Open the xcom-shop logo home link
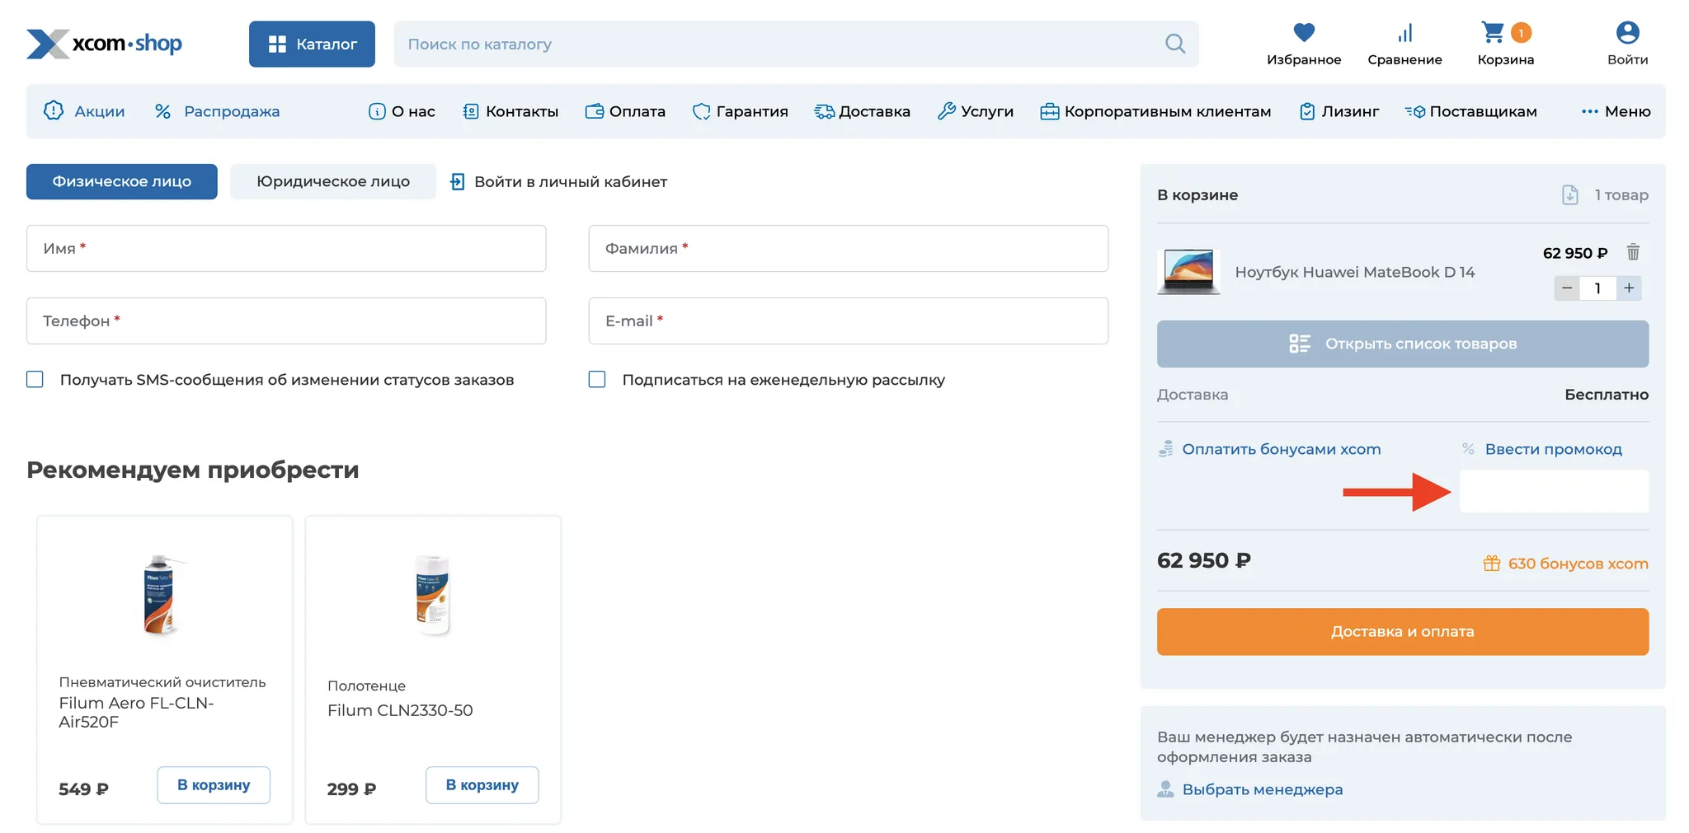 coord(104,44)
